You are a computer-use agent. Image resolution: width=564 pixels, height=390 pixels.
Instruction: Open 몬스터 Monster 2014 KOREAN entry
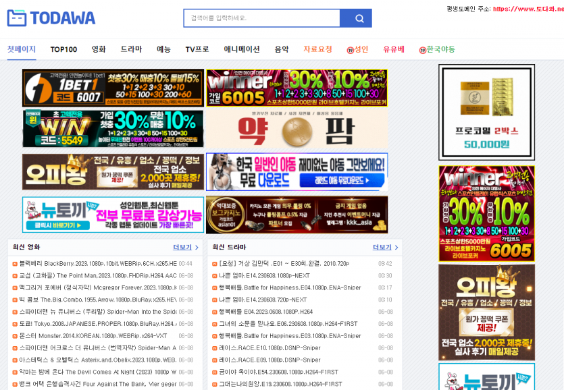tap(93, 336)
